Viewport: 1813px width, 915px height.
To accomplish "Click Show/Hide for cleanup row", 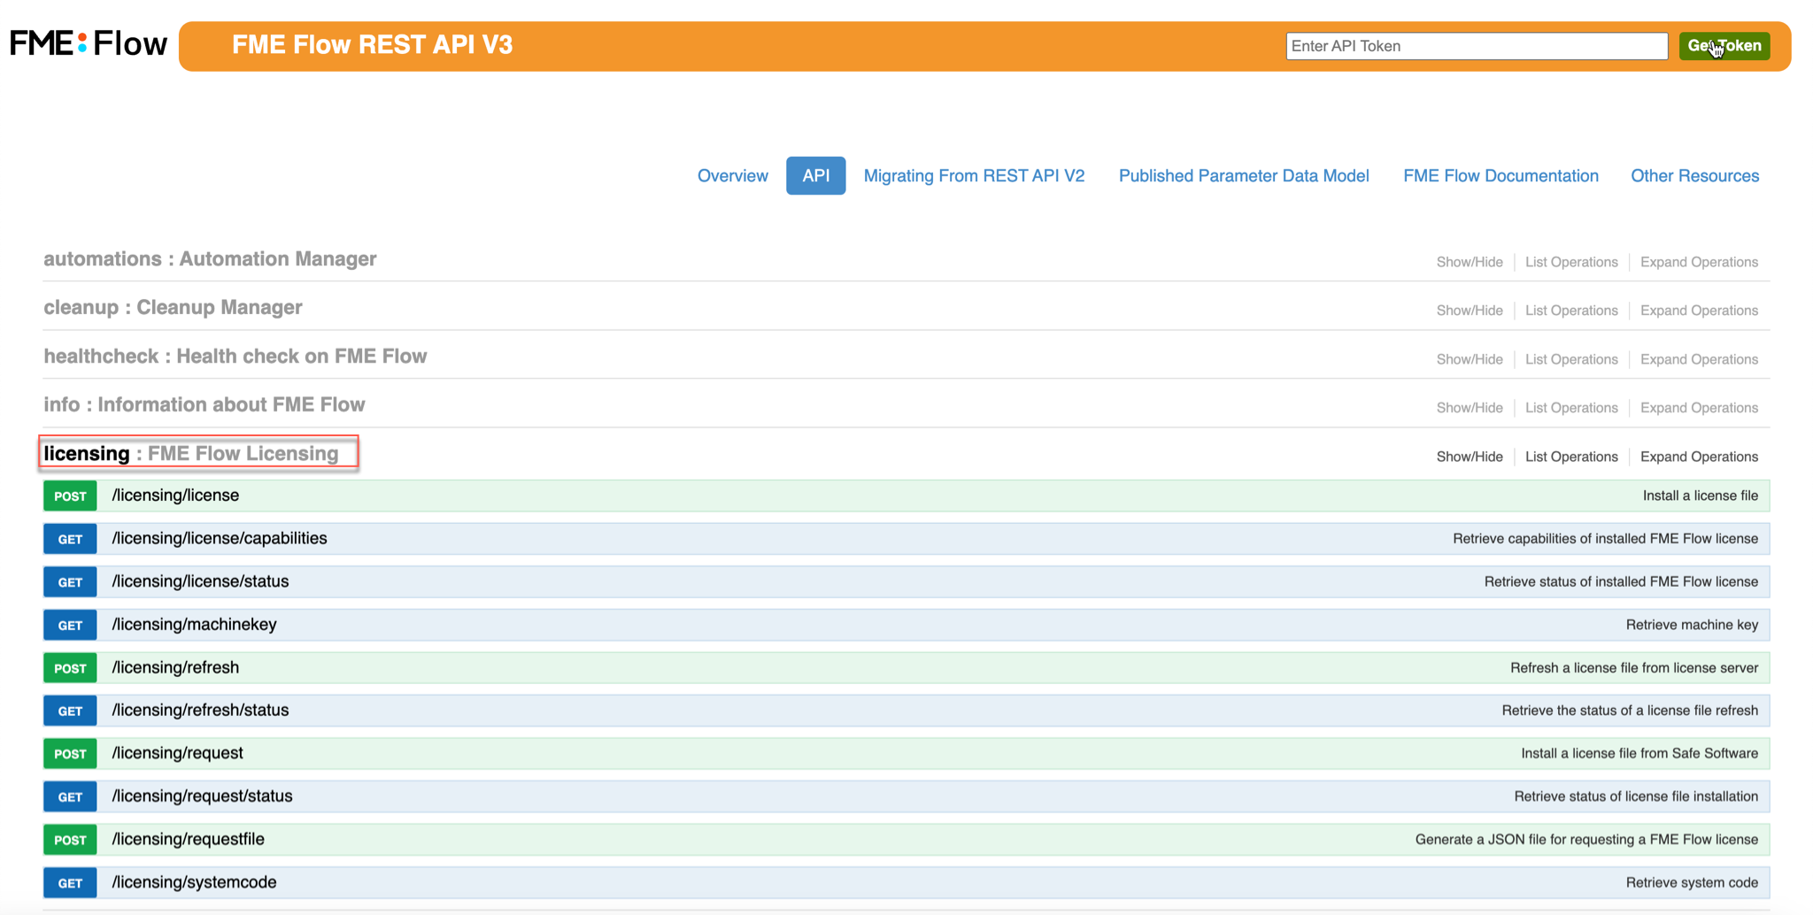I will point(1469,311).
